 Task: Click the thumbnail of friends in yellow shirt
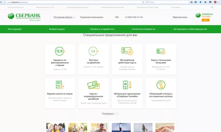pos(56,127)
